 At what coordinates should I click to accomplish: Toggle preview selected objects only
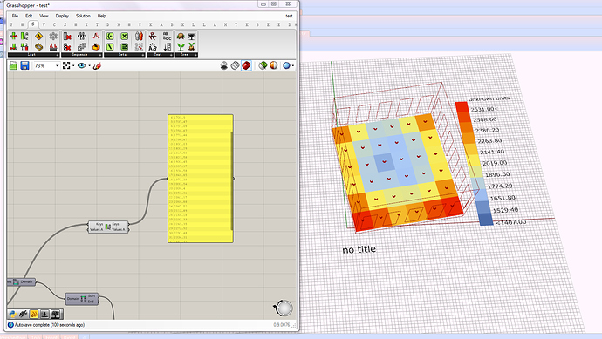click(263, 66)
